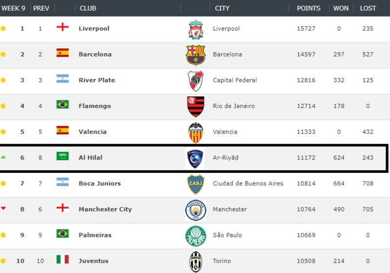Click the green up arrow for Al Hilal

pos(3,157)
